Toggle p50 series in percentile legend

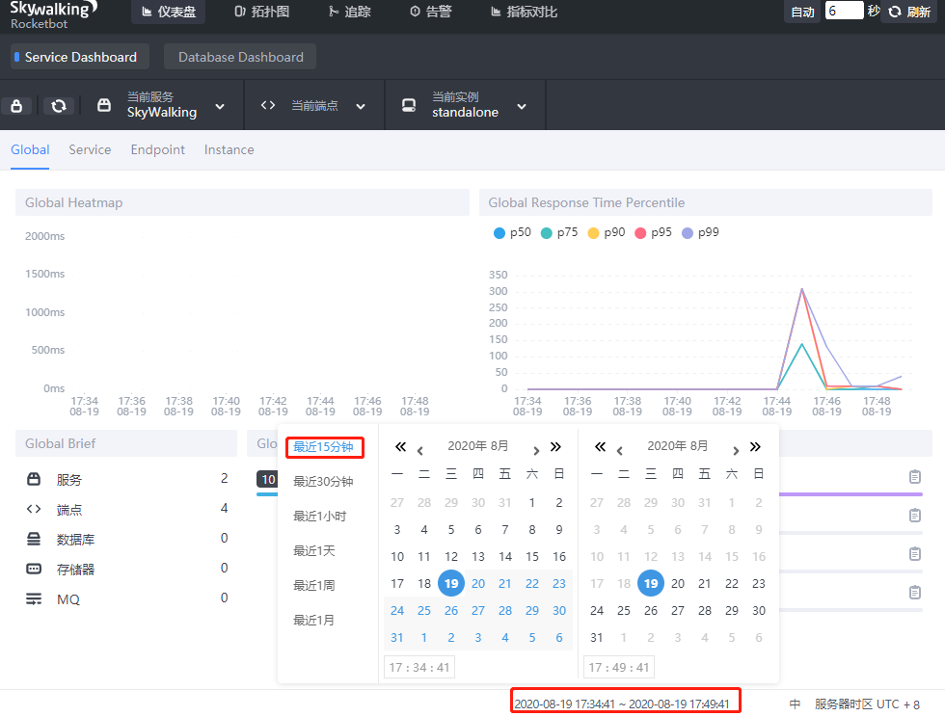pyautogui.click(x=512, y=232)
